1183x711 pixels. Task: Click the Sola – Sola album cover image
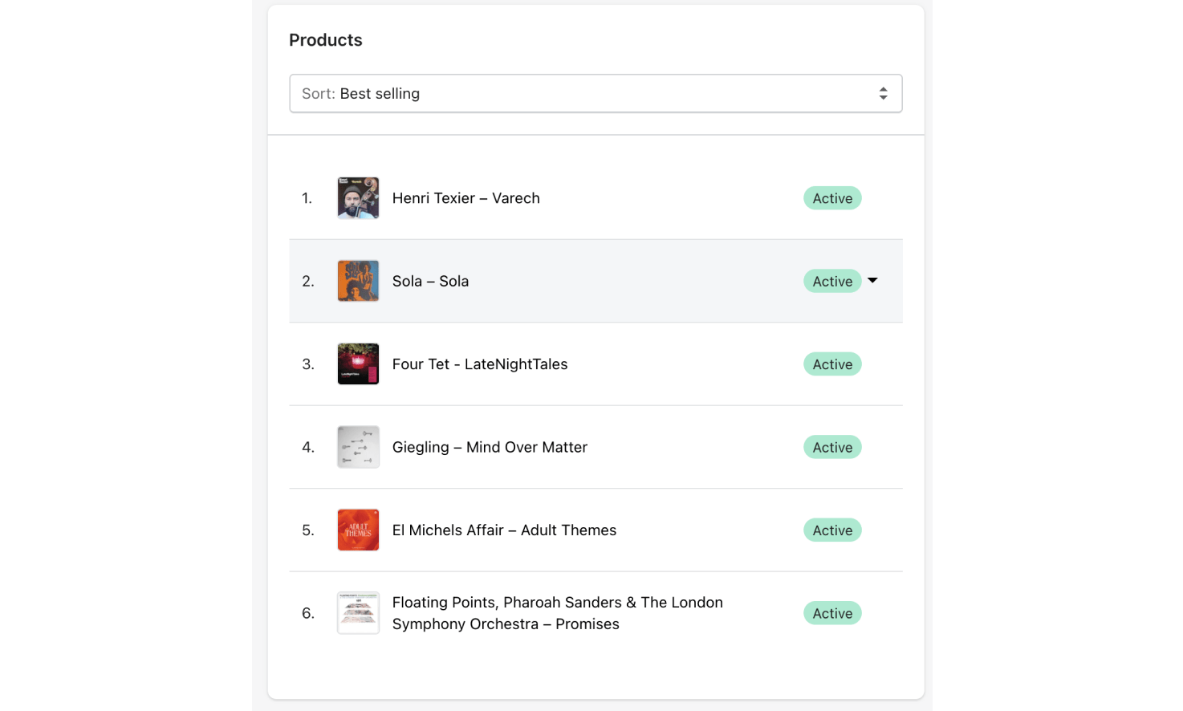point(358,281)
